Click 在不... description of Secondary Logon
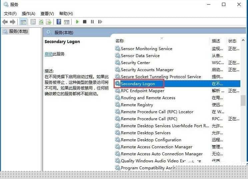The width and height of the screenshot is (248, 179). 217,83
